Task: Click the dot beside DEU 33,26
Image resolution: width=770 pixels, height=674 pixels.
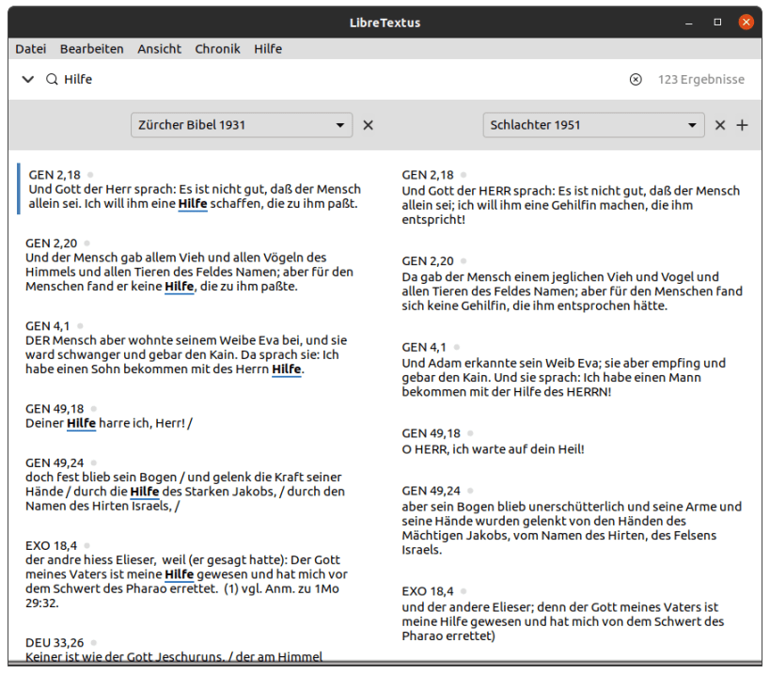Action: (94, 643)
